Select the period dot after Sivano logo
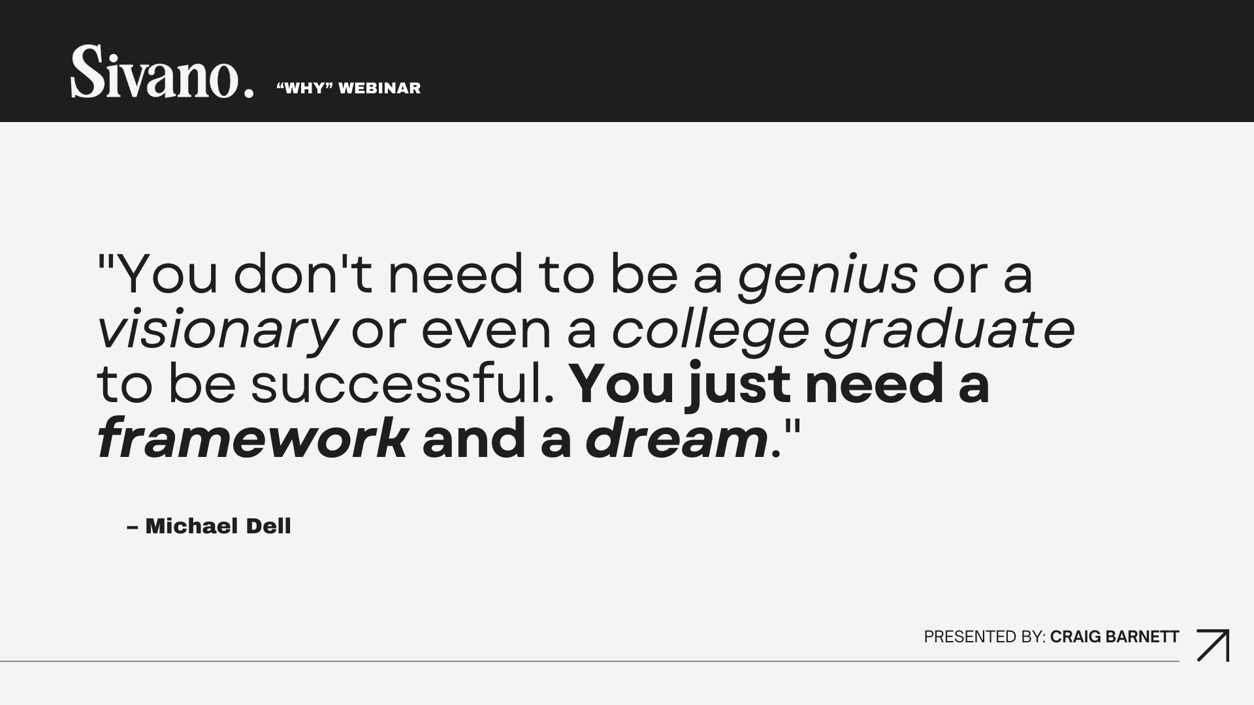This screenshot has height=705, width=1254. [248, 93]
